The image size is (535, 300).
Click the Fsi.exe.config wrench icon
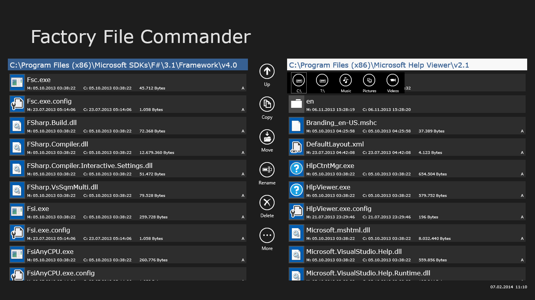coord(17,233)
